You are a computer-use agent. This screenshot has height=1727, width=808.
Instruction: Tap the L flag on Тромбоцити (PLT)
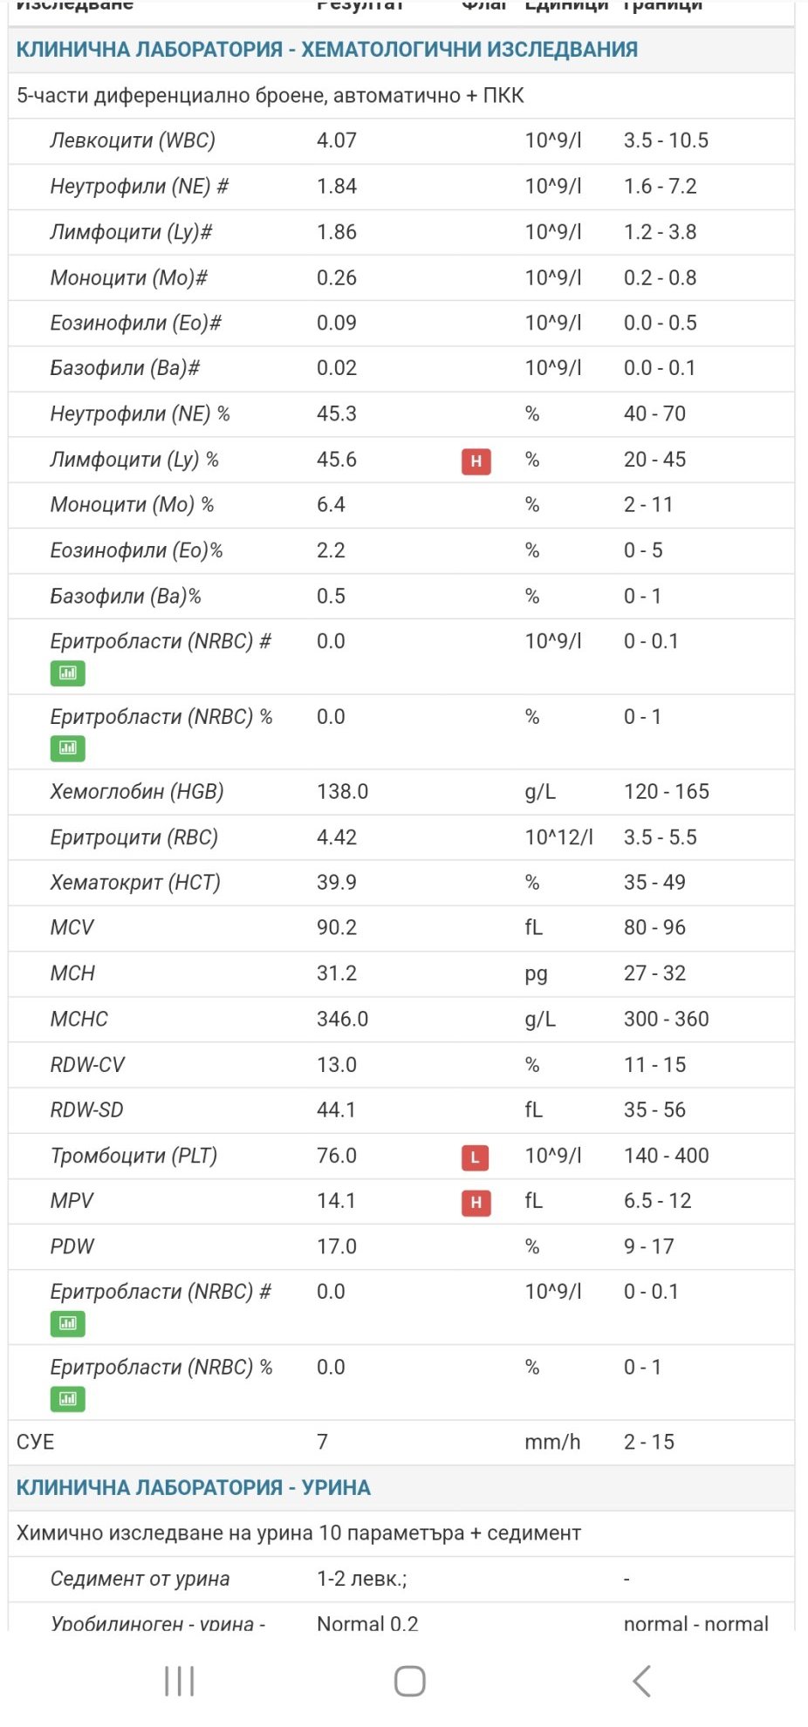(475, 1157)
